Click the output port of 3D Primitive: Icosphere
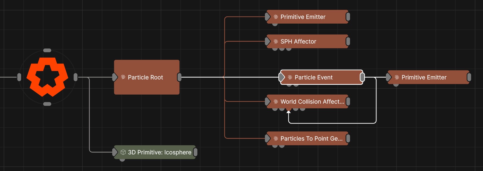The image size is (483, 171). pos(195,152)
